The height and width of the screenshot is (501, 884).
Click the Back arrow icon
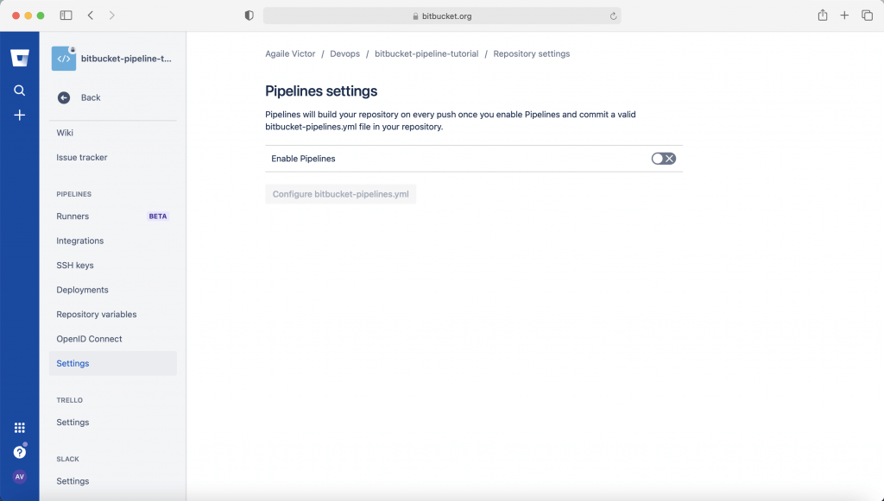(x=64, y=98)
